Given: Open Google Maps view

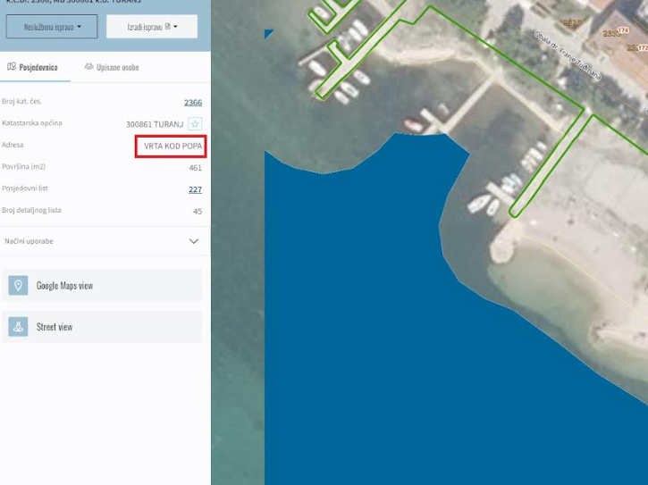Looking at the screenshot, I should click(x=64, y=286).
